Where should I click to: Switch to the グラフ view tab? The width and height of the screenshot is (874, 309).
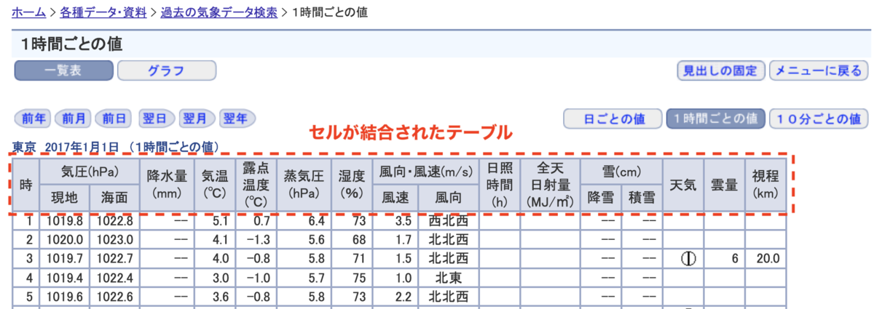click(x=167, y=71)
